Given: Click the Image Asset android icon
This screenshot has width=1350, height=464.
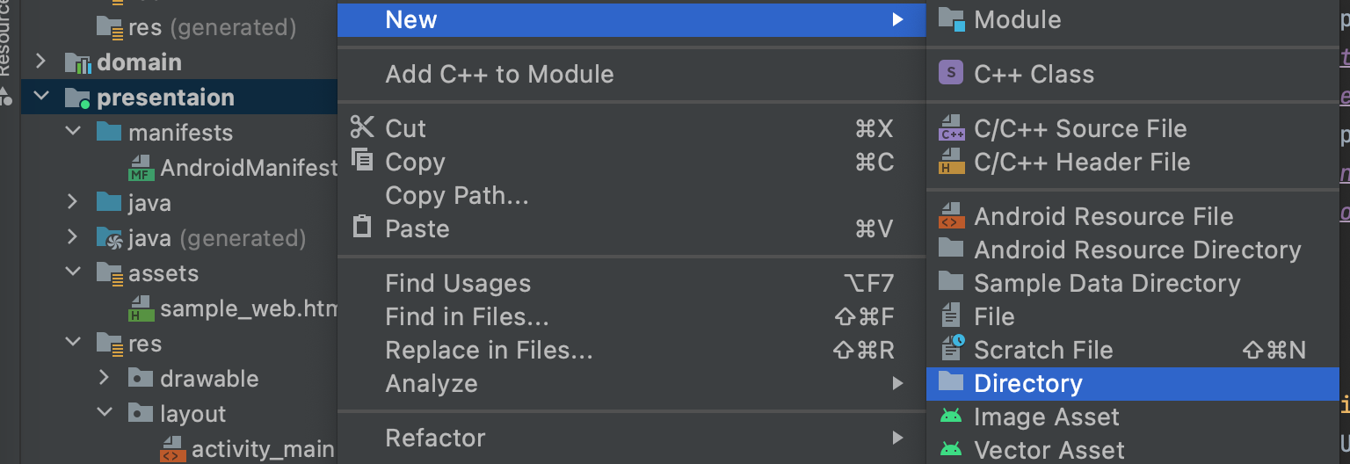Looking at the screenshot, I should click(x=951, y=417).
